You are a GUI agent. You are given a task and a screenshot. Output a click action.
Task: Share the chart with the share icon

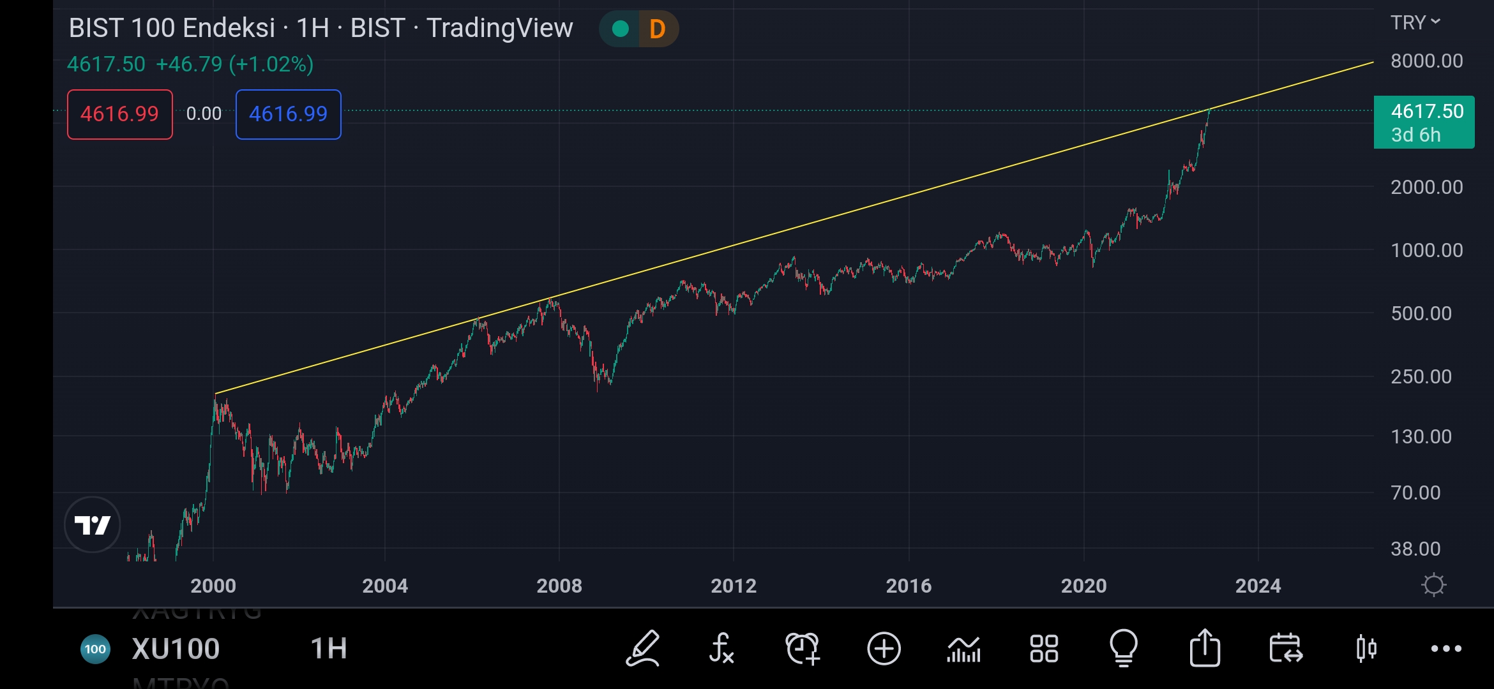point(1205,648)
